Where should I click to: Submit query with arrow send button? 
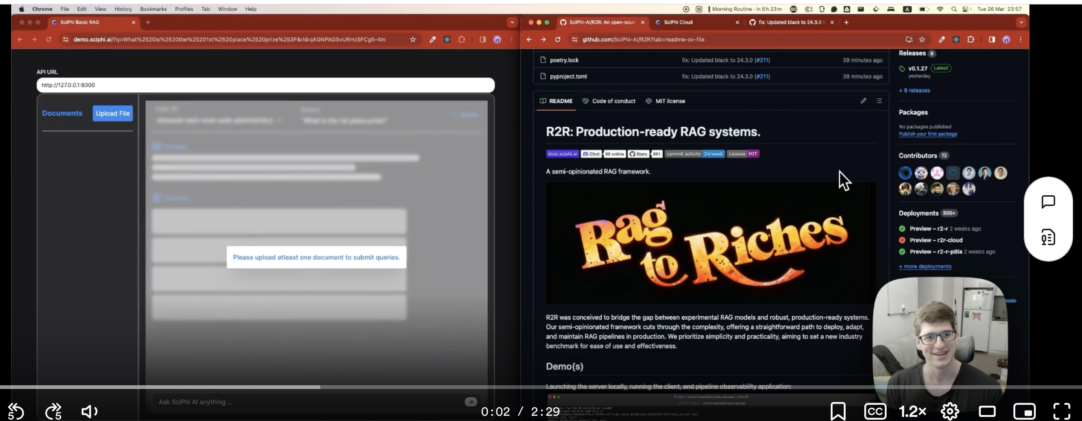pos(471,402)
